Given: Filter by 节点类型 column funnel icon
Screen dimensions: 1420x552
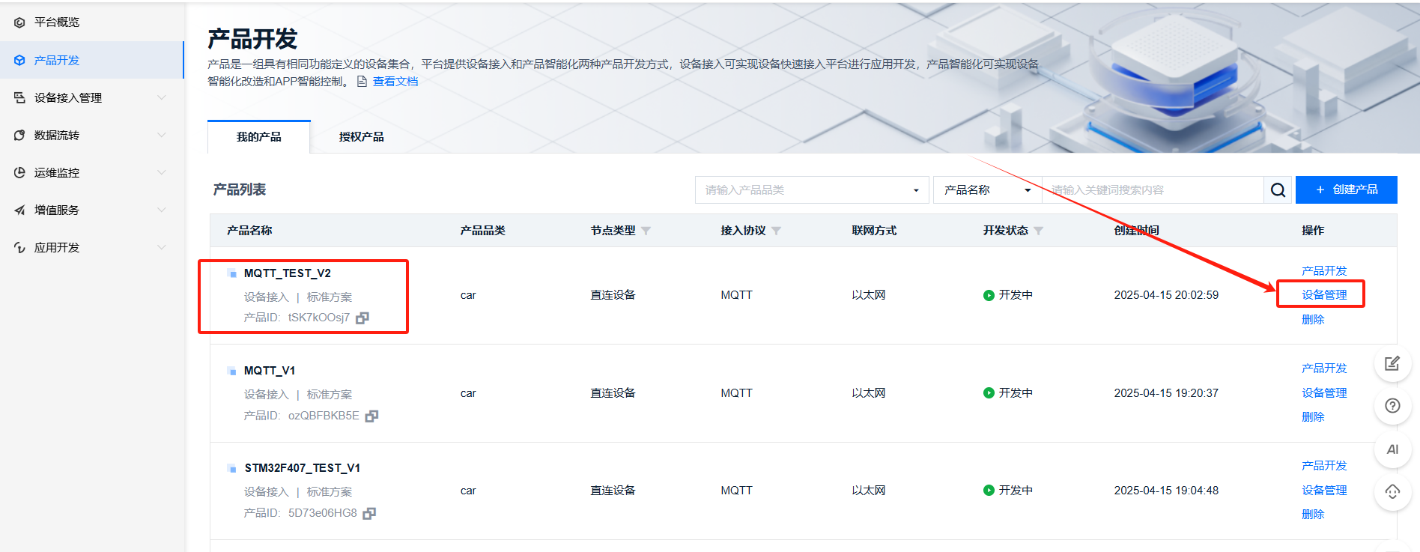Looking at the screenshot, I should tap(646, 231).
